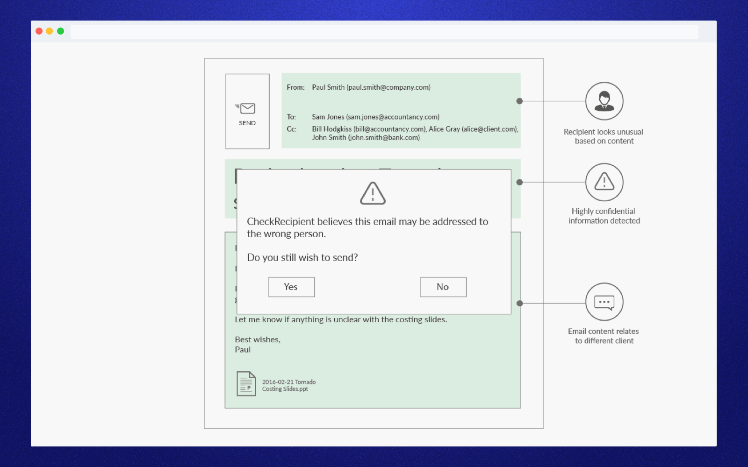Click Yes to send the email anyway
This screenshot has width=748, height=467.
tap(291, 287)
